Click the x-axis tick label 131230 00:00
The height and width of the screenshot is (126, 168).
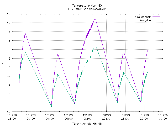pos(163,117)
